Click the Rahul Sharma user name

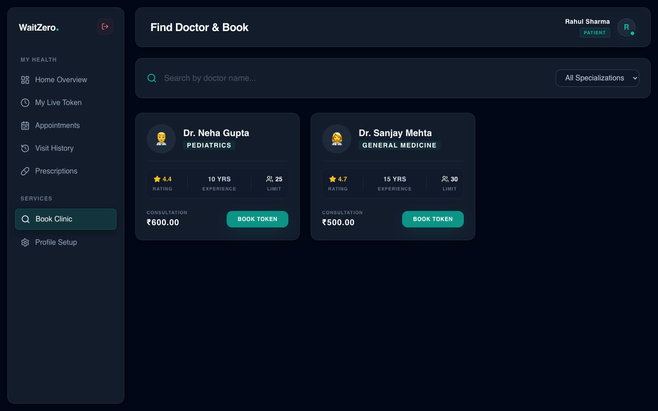pos(587,21)
